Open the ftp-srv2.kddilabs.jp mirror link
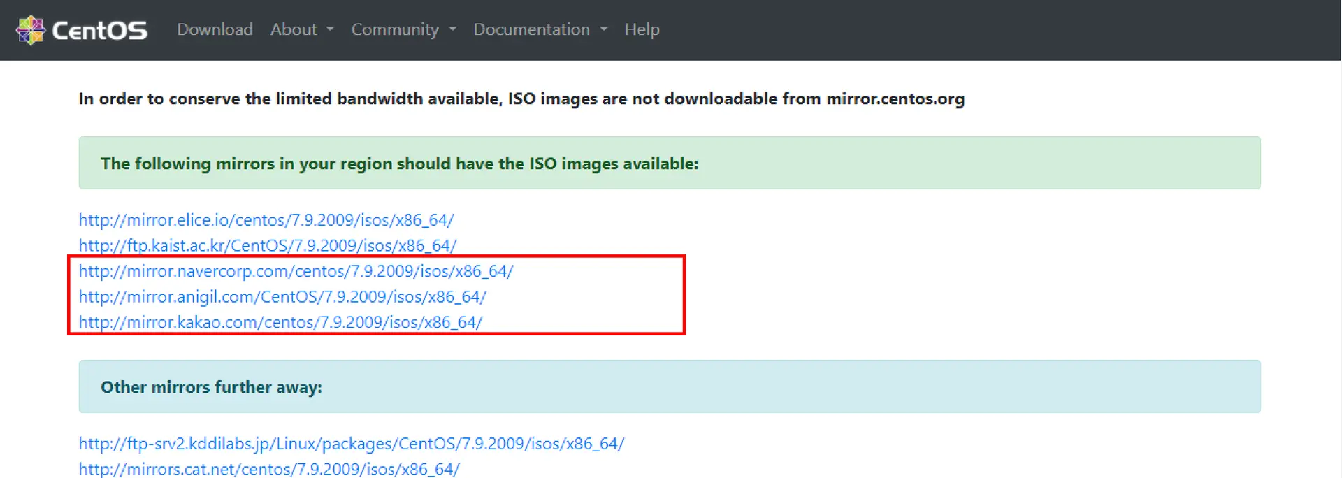This screenshot has height=478, width=1342. (352, 444)
